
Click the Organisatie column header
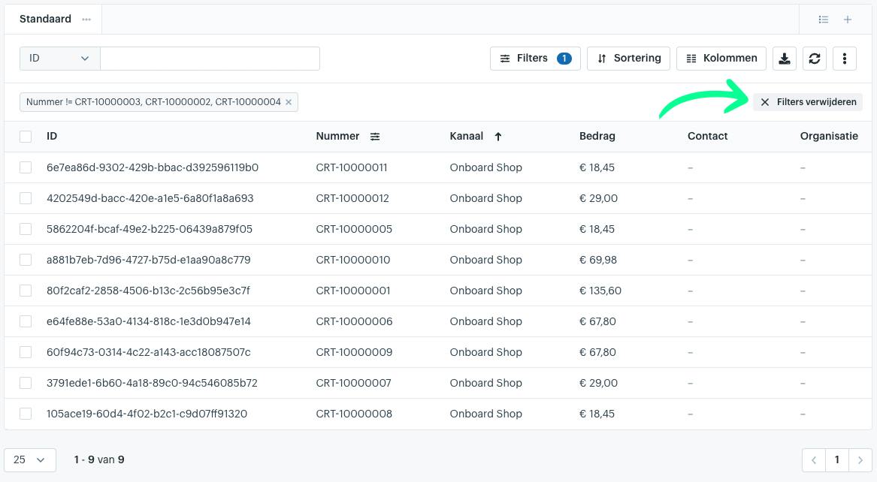[x=829, y=137]
